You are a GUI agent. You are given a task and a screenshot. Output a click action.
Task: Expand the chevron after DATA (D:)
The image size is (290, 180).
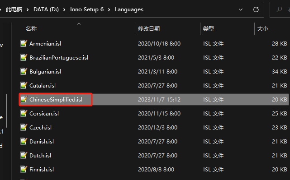(64, 9)
